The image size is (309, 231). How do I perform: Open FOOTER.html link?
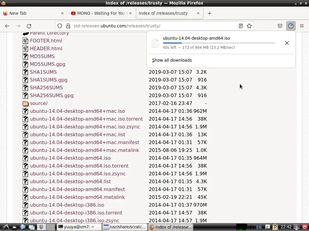[x=46, y=41]
